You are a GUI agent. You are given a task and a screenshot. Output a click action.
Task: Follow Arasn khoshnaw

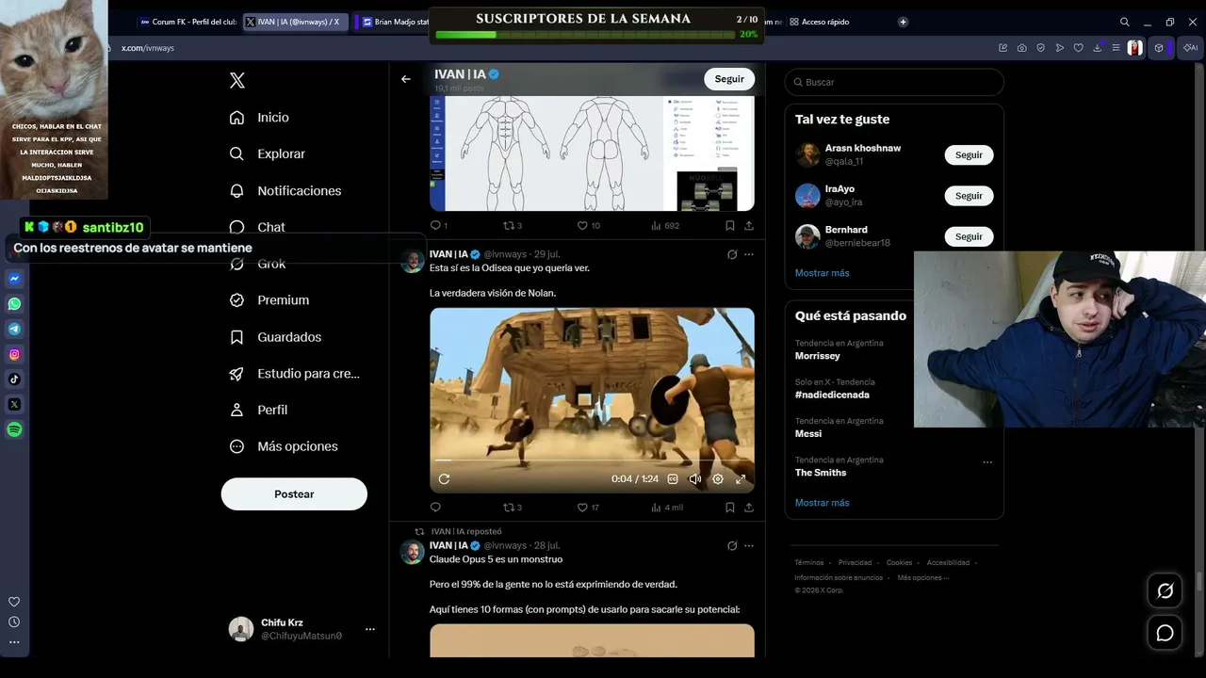969,155
